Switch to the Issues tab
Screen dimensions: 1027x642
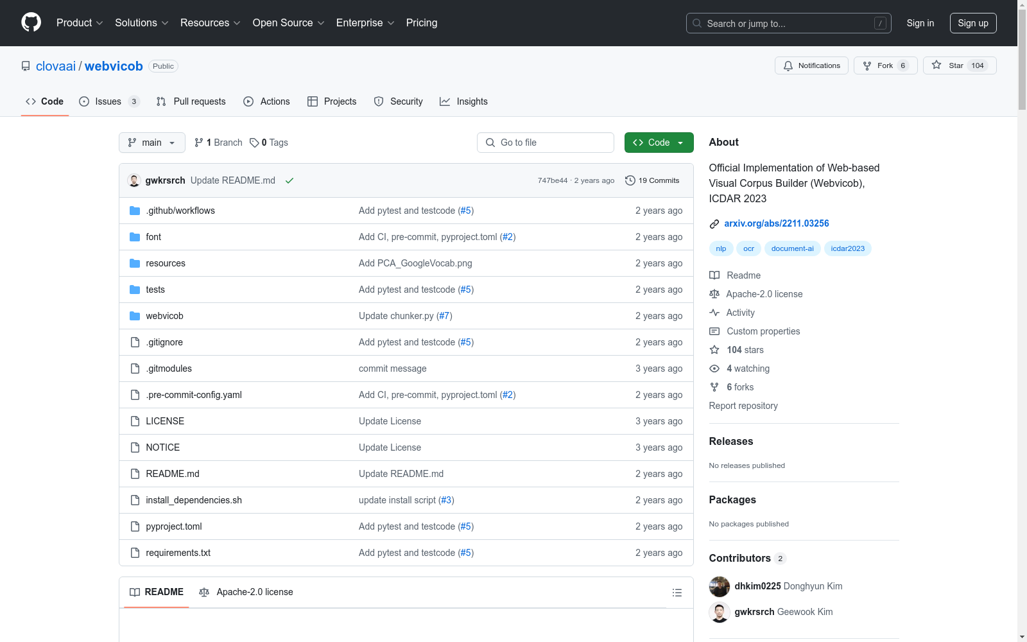109,101
